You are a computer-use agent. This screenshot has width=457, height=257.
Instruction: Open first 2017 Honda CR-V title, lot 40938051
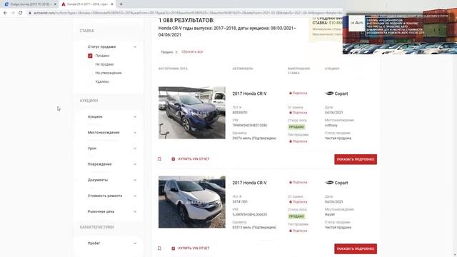point(249,94)
